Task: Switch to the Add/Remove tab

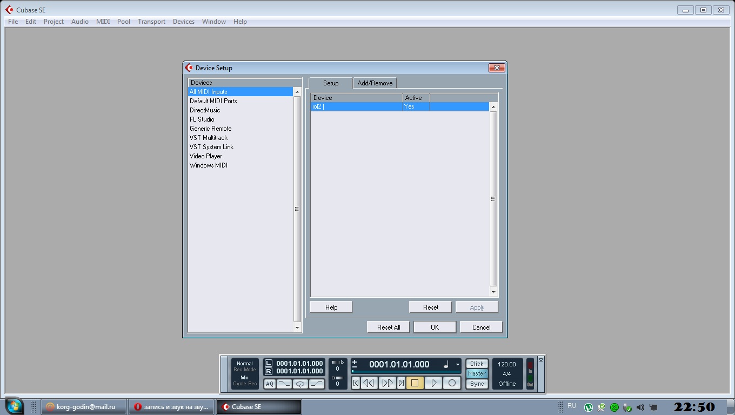Action: 375,83
